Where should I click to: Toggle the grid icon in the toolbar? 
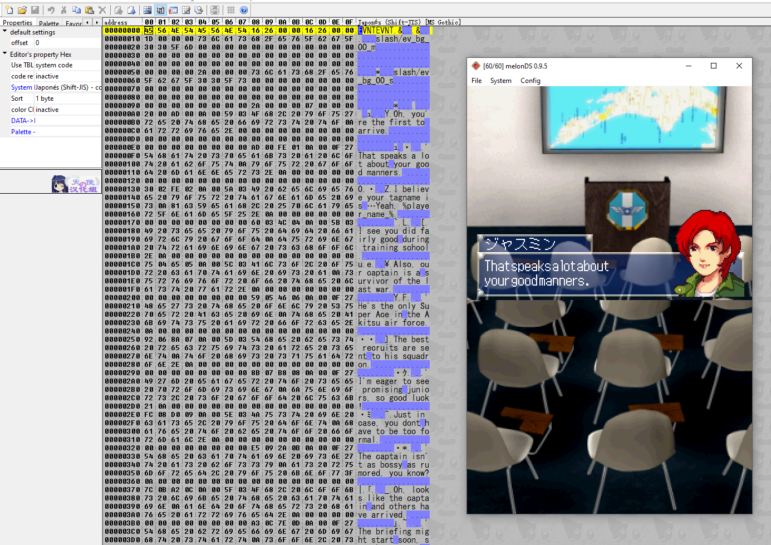(231, 10)
